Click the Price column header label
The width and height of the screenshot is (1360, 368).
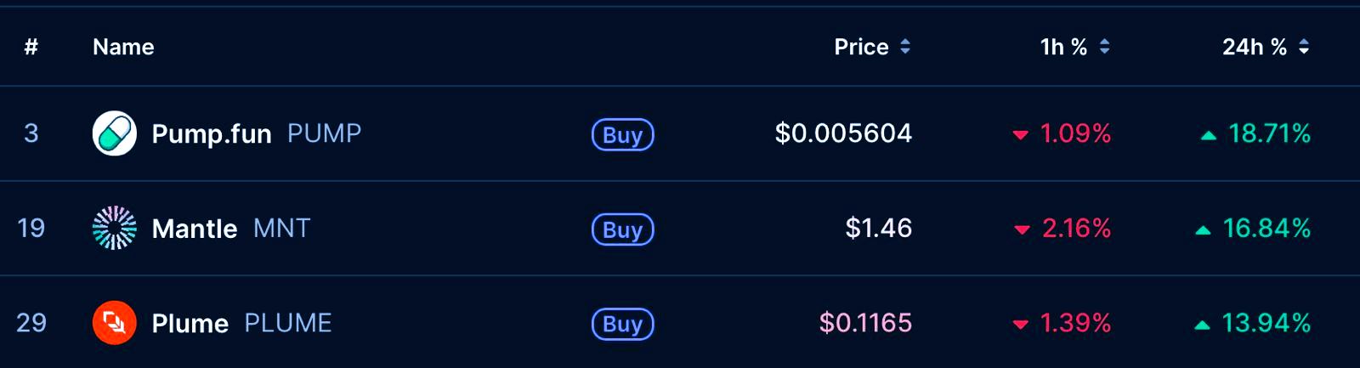coord(860,47)
